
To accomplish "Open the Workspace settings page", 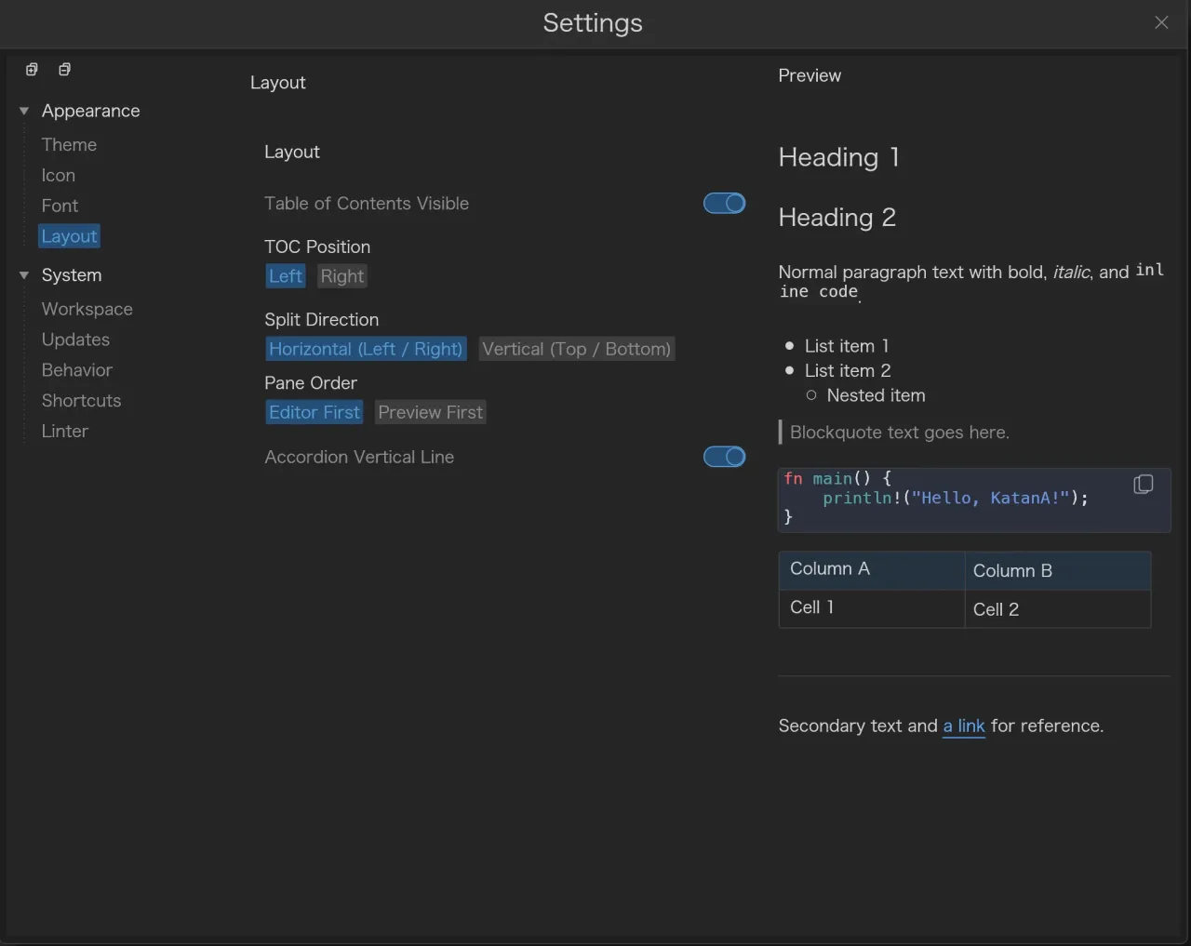I will (x=87, y=309).
